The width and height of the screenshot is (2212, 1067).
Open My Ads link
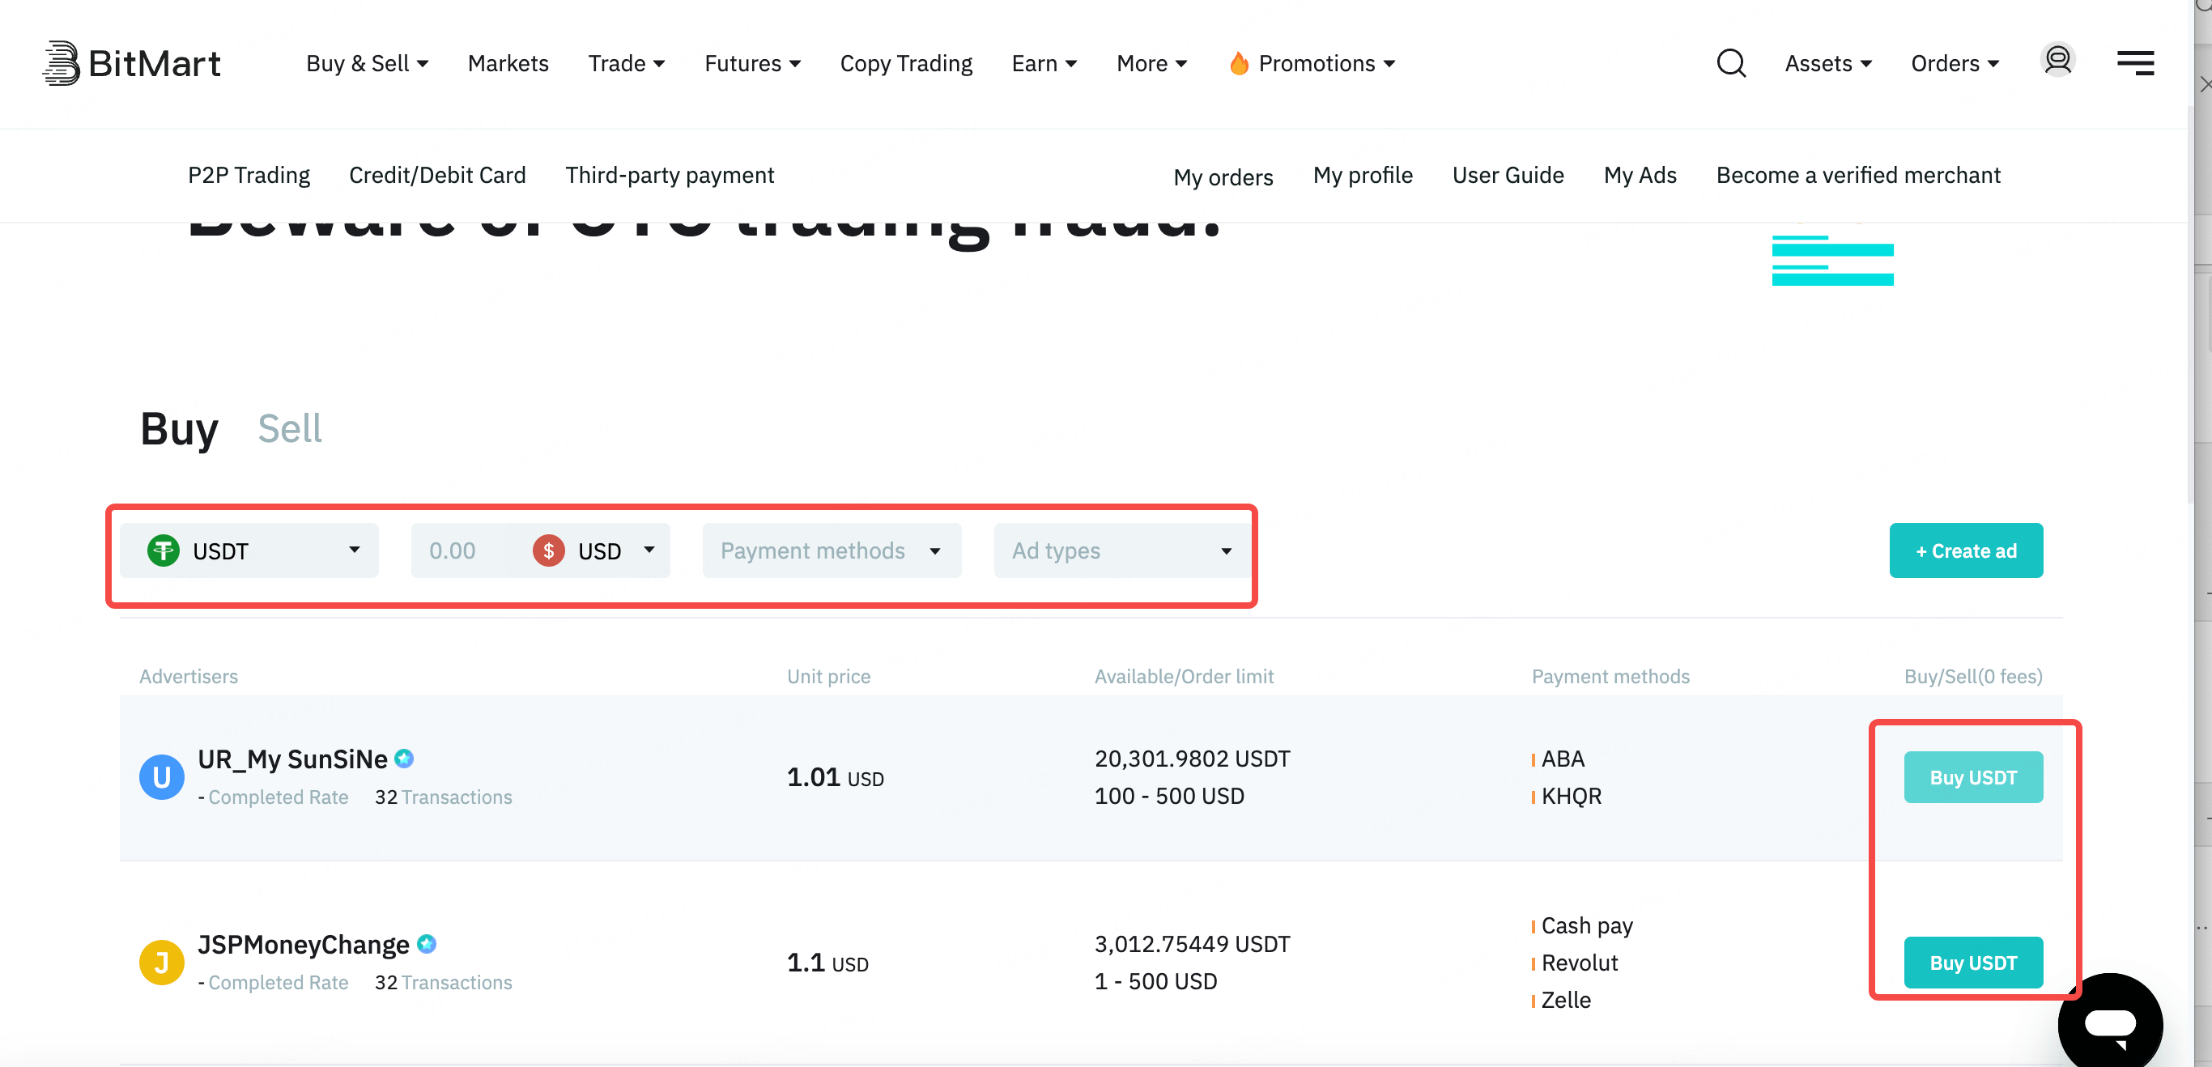coord(1640,175)
